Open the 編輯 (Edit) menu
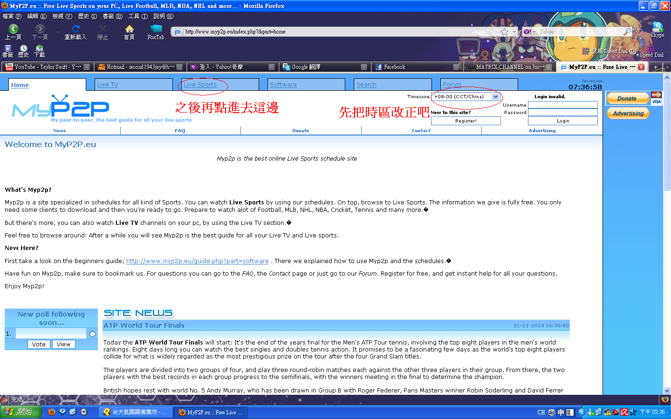Viewport: 671px width, 419px height. 37,16
